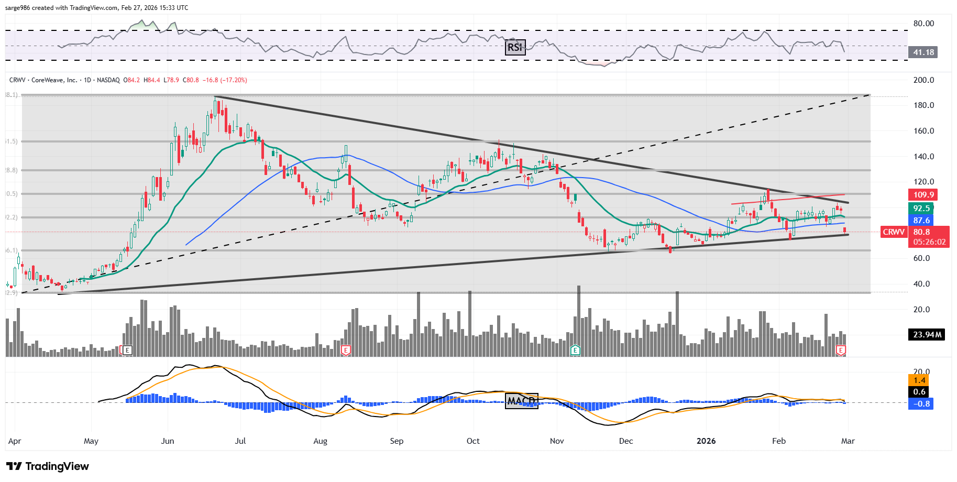Click the 80.8 current price label
957x482 pixels.
pos(922,232)
